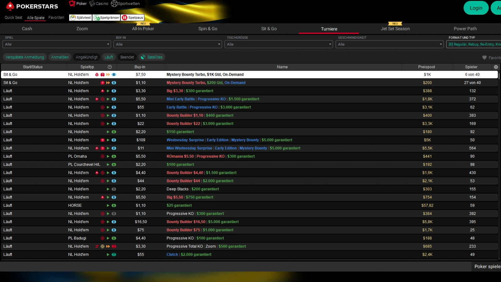Image resolution: width=501 pixels, height=282 pixels.
Task: Click the 9-max icon in Deep Stacks row
Action: pos(114,189)
